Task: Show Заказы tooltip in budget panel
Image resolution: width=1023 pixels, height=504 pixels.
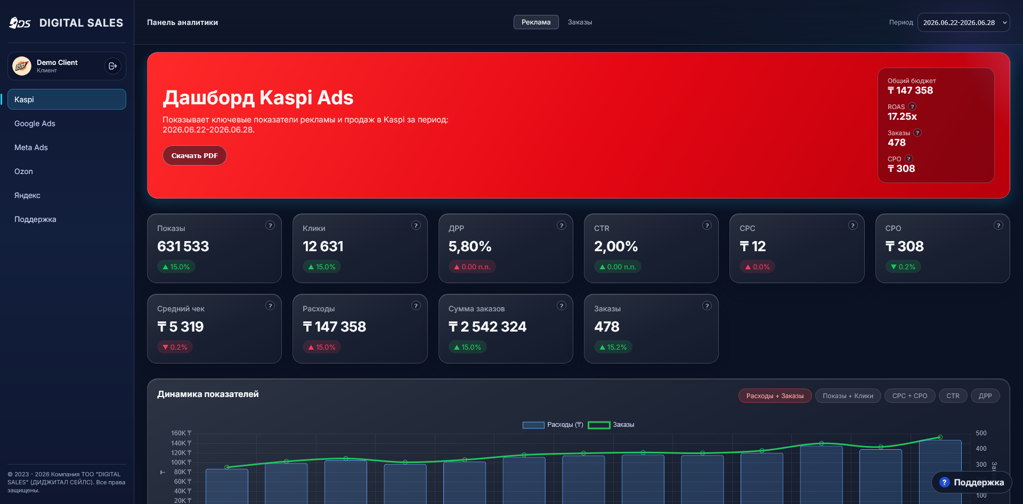Action: pyautogui.click(x=918, y=133)
